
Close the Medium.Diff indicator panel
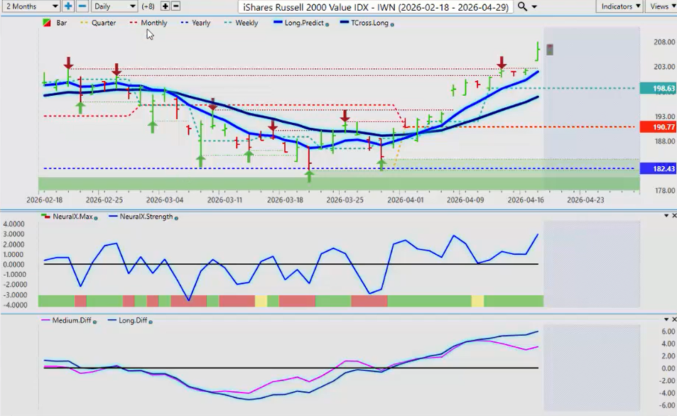(673, 320)
